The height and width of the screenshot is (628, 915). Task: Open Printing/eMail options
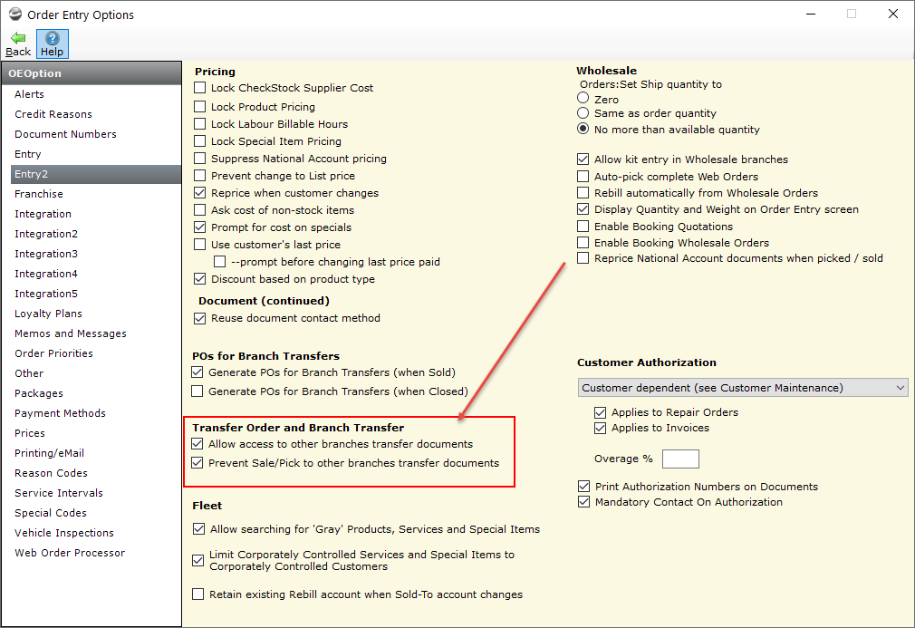(49, 453)
